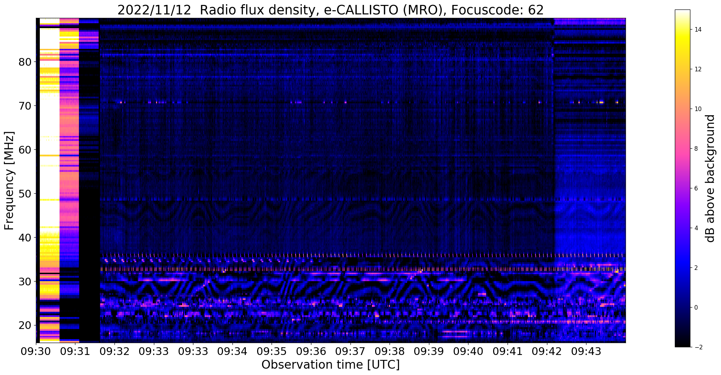Click the 09:30 time tick label

tap(36, 351)
